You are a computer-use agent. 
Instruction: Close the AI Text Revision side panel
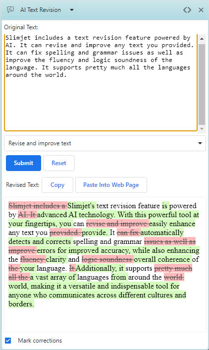click(x=201, y=10)
